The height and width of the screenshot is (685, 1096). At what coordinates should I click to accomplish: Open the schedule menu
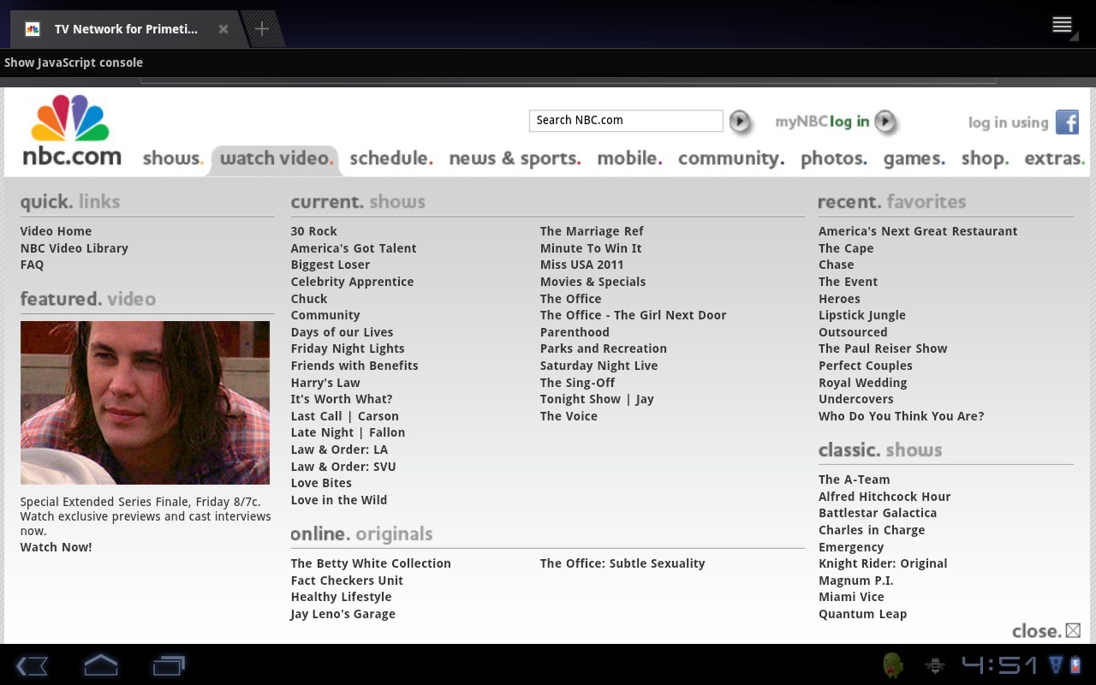tap(391, 158)
